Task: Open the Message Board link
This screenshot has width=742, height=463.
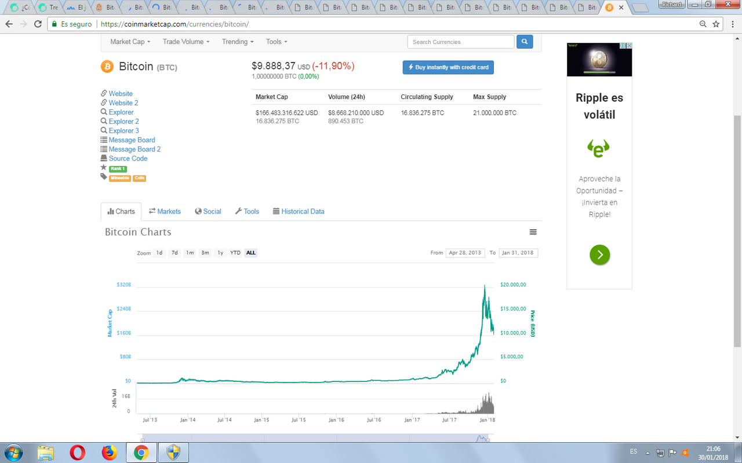Action: tap(132, 140)
